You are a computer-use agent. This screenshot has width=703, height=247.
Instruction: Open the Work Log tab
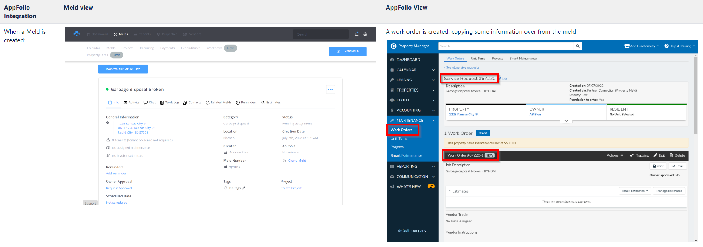pos(169,103)
